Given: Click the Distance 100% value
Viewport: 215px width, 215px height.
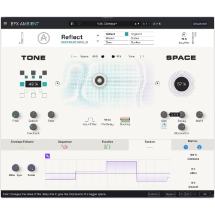Looking at the screenshot, I should [x=193, y=155].
